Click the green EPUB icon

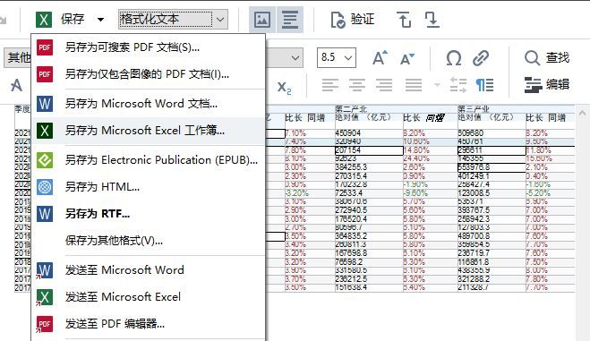click(x=45, y=160)
